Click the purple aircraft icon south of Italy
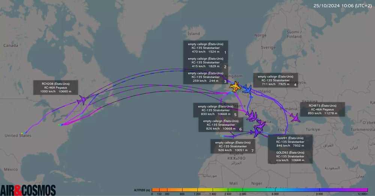Viewport: 375px width, 196px height. [256, 132]
